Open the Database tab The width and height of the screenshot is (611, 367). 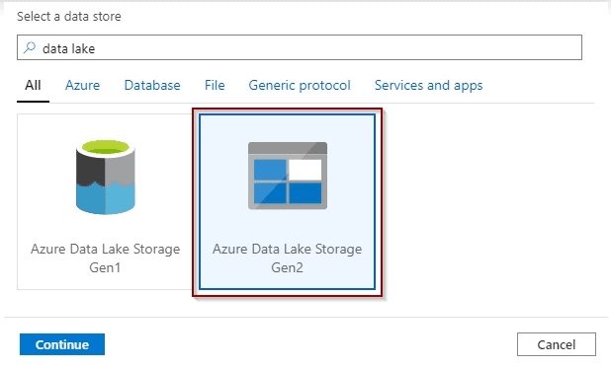(x=152, y=85)
